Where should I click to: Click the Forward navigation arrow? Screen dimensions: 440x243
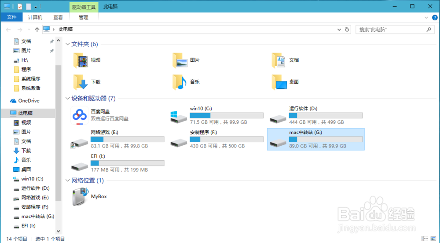tap(20, 29)
